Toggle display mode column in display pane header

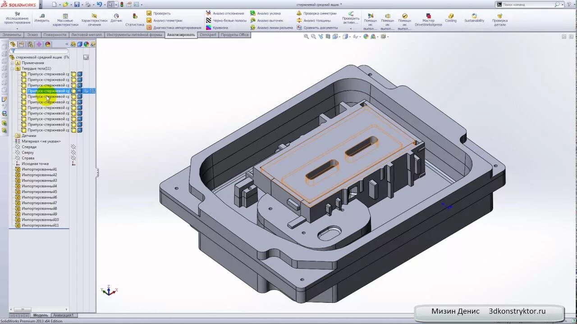tap(80, 44)
